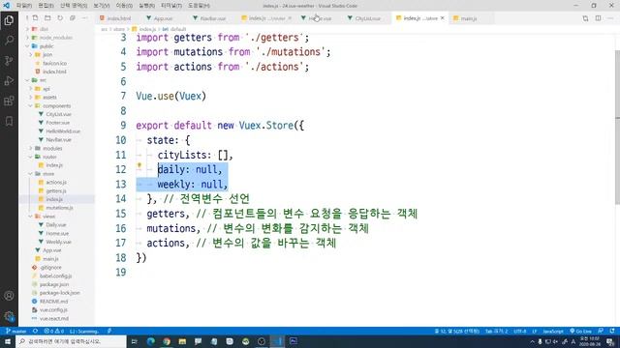Open actions.js in store folder

coord(56,183)
